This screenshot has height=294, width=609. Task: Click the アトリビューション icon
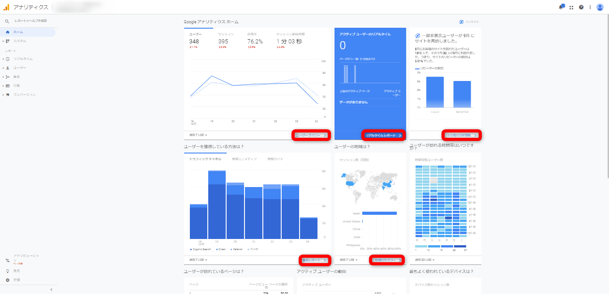point(8,260)
